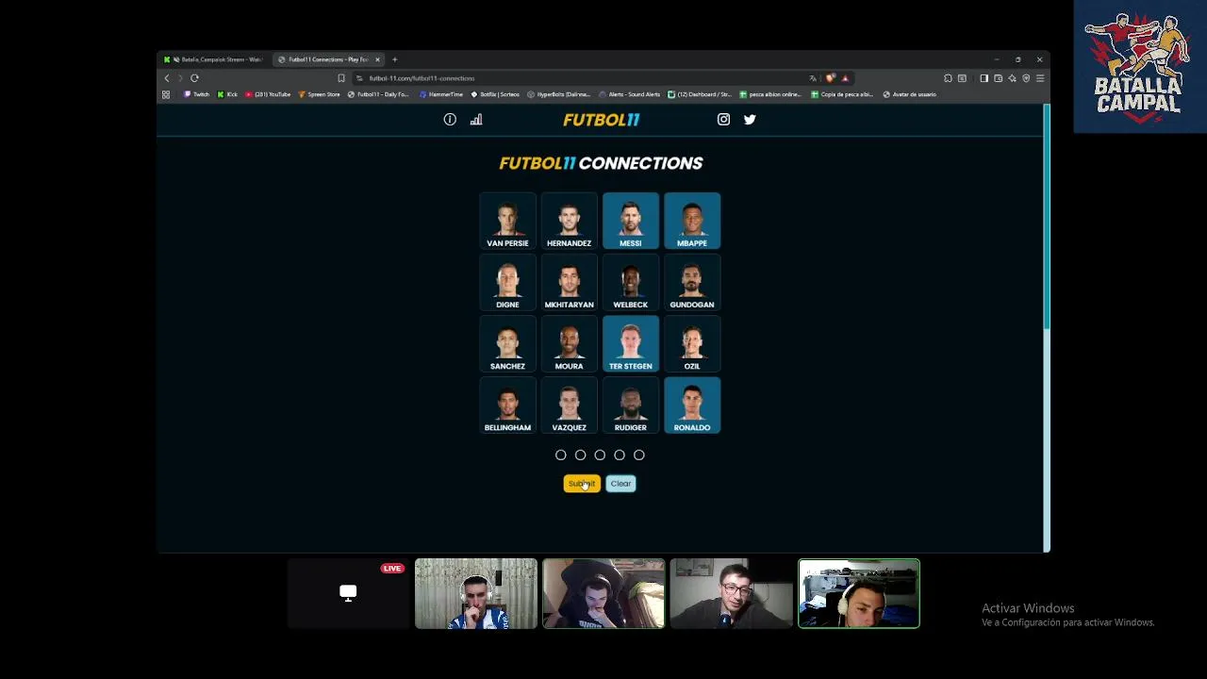Screen dimensions: 1207x679
Task: Open the HammerTime bookmark
Action: (x=441, y=94)
